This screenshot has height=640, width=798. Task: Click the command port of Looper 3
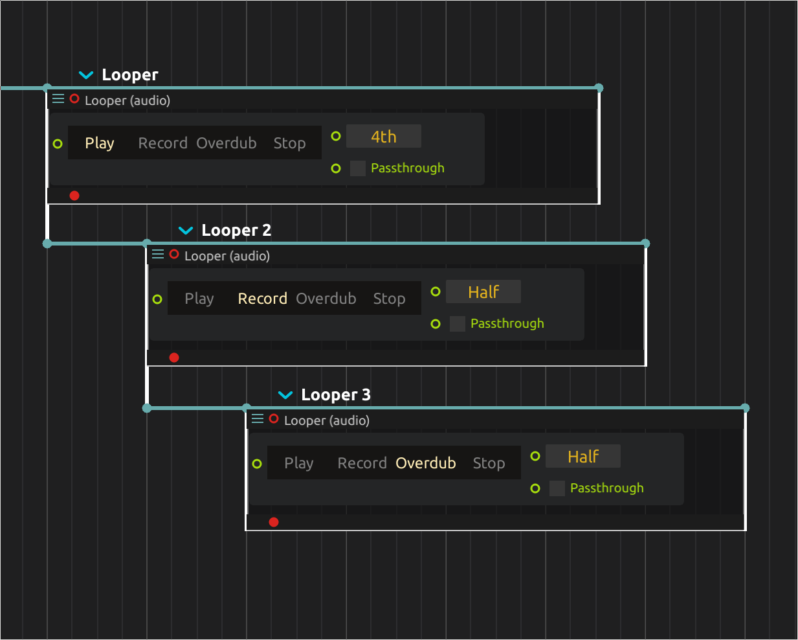pos(257,464)
